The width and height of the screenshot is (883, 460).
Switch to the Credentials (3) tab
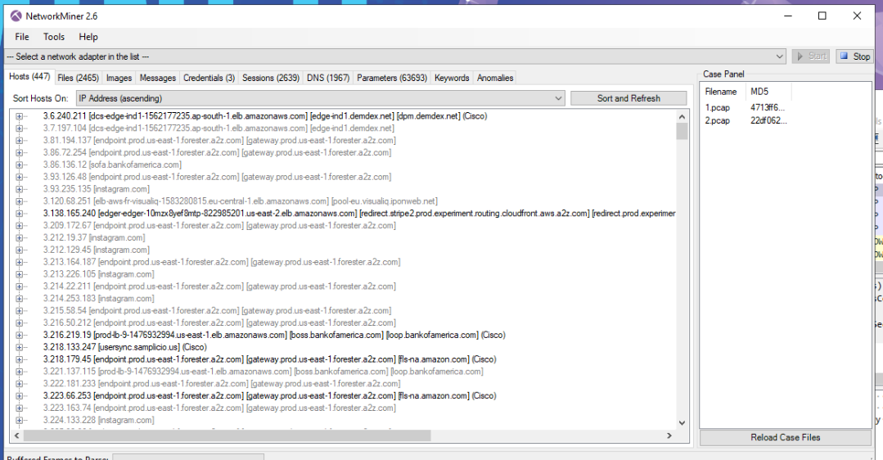[209, 78]
